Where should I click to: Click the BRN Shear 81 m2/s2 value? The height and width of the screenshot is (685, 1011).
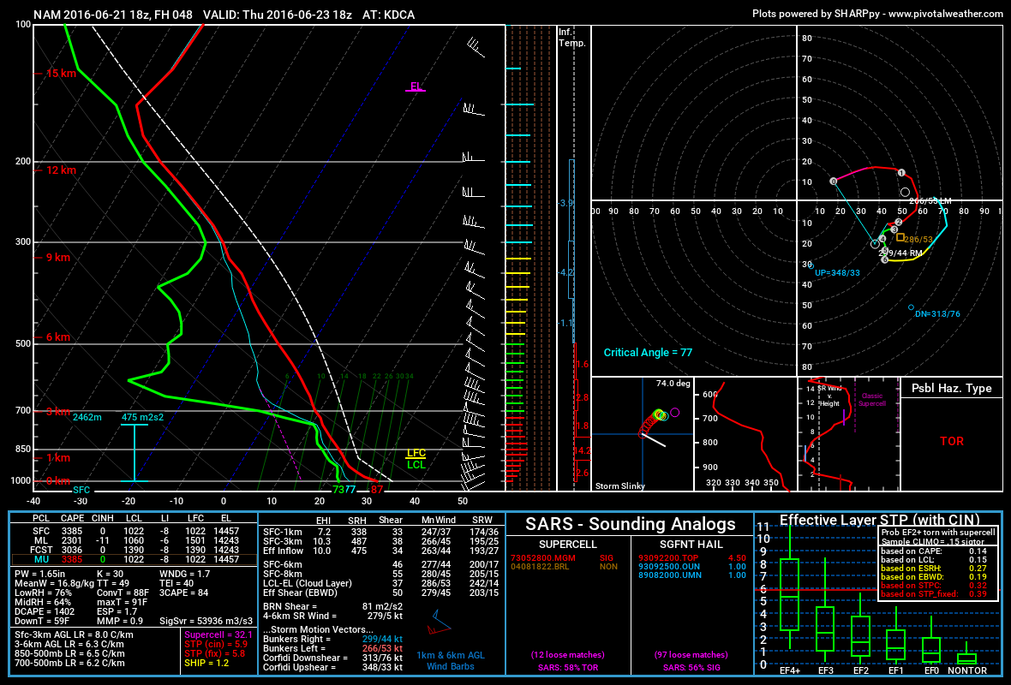(382, 606)
